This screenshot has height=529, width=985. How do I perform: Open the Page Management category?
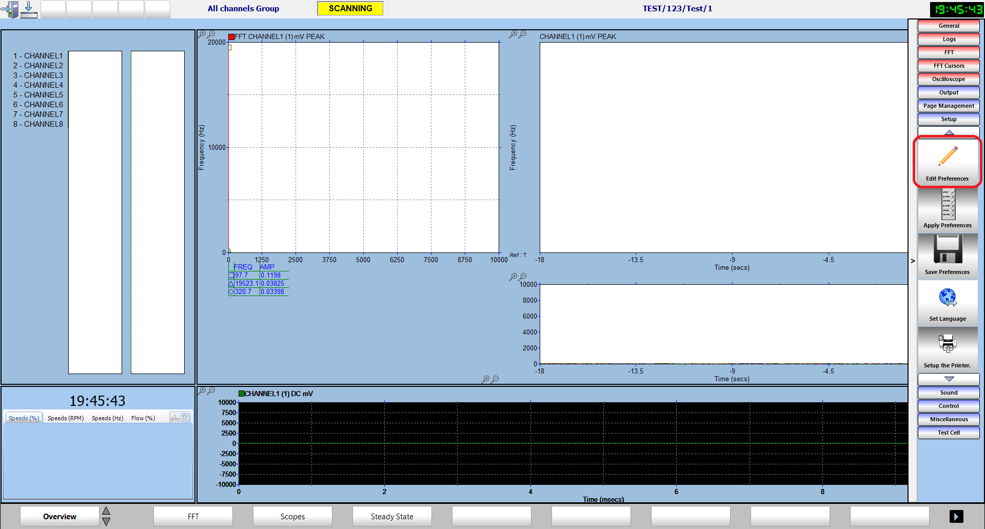(x=949, y=106)
